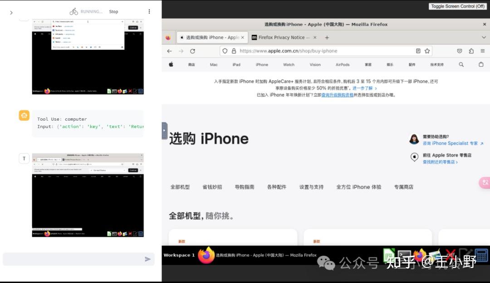Focus the chat message input field
This screenshot has height=283, width=490.
pos(79,259)
